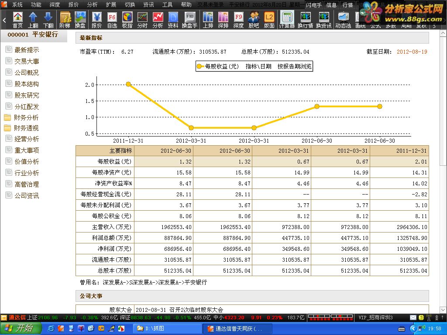Open the 资料 information icon

click(x=173, y=20)
